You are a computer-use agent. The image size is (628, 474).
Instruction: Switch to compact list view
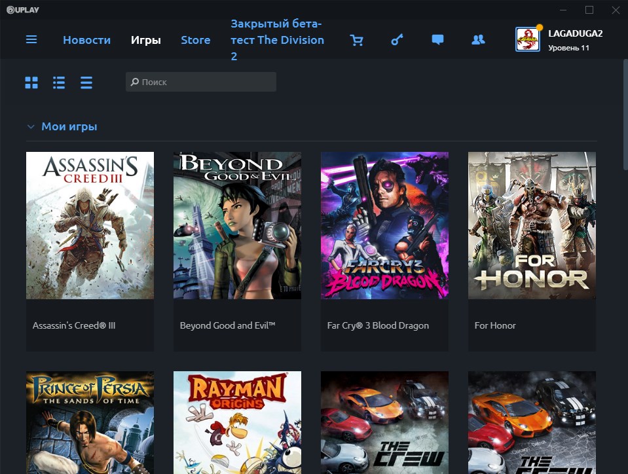86,82
